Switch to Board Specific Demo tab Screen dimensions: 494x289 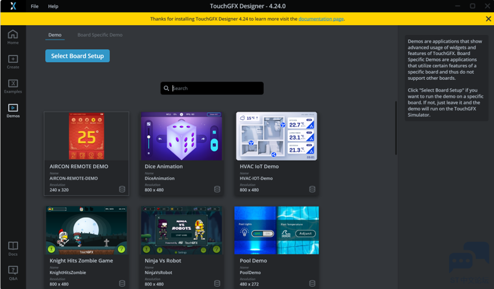tap(100, 35)
